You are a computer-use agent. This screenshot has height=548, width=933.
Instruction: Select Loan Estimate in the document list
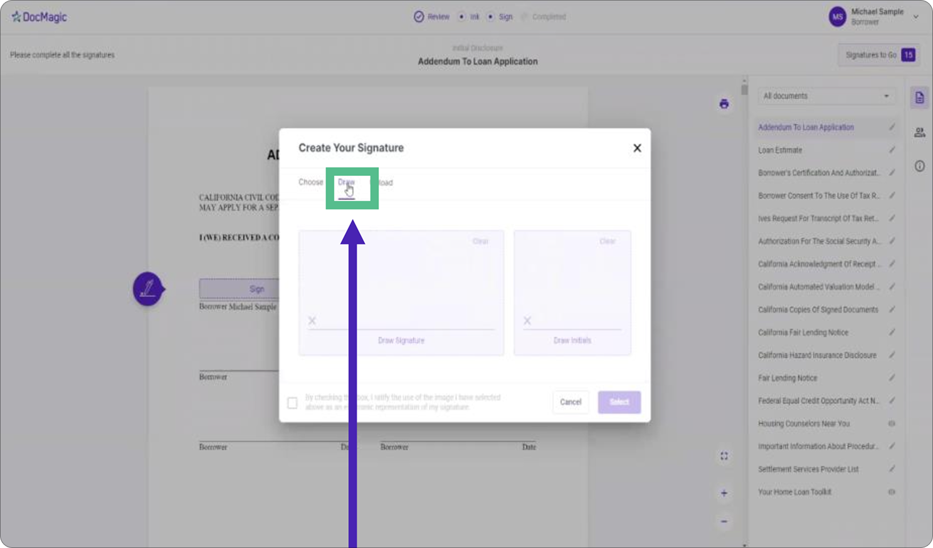point(780,150)
